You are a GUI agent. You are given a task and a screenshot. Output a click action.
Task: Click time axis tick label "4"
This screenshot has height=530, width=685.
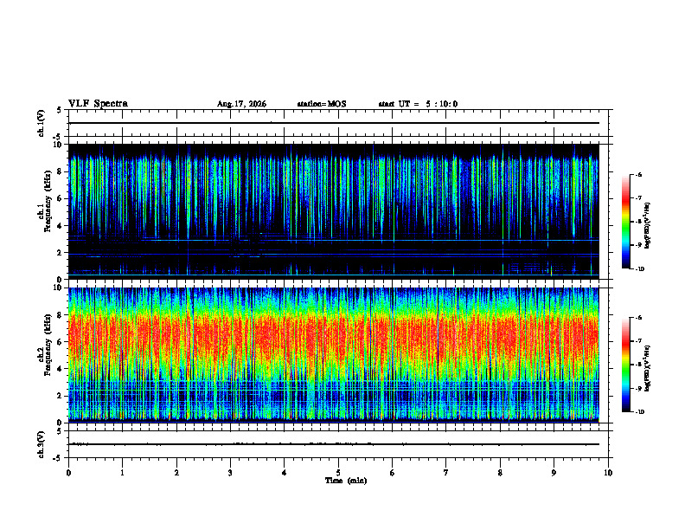click(285, 473)
